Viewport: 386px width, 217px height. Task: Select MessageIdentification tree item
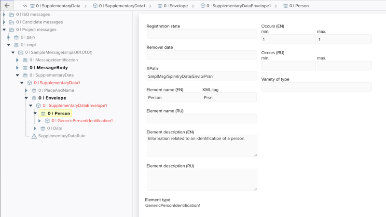(x=54, y=60)
